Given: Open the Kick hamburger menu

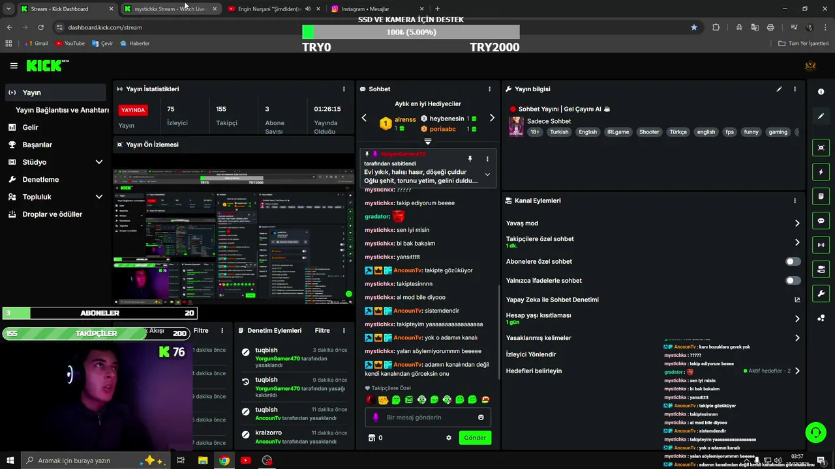Looking at the screenshot, I should pyautogui.click(x=14, y=66).
